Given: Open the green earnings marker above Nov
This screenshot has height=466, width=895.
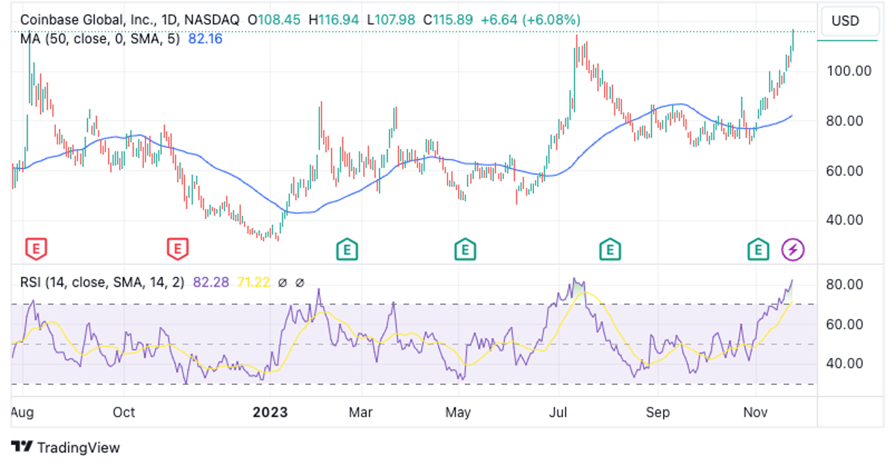Looking at the screenshot, I should coord(759,249).
